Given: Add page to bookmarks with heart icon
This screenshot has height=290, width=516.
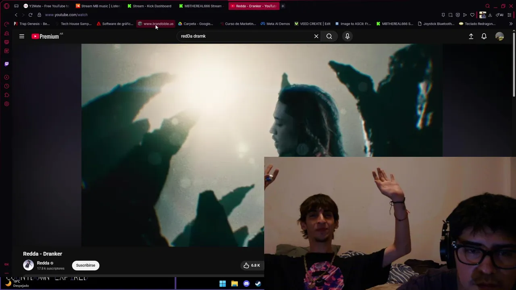Looking at the screenshot, I should [472, 15].
